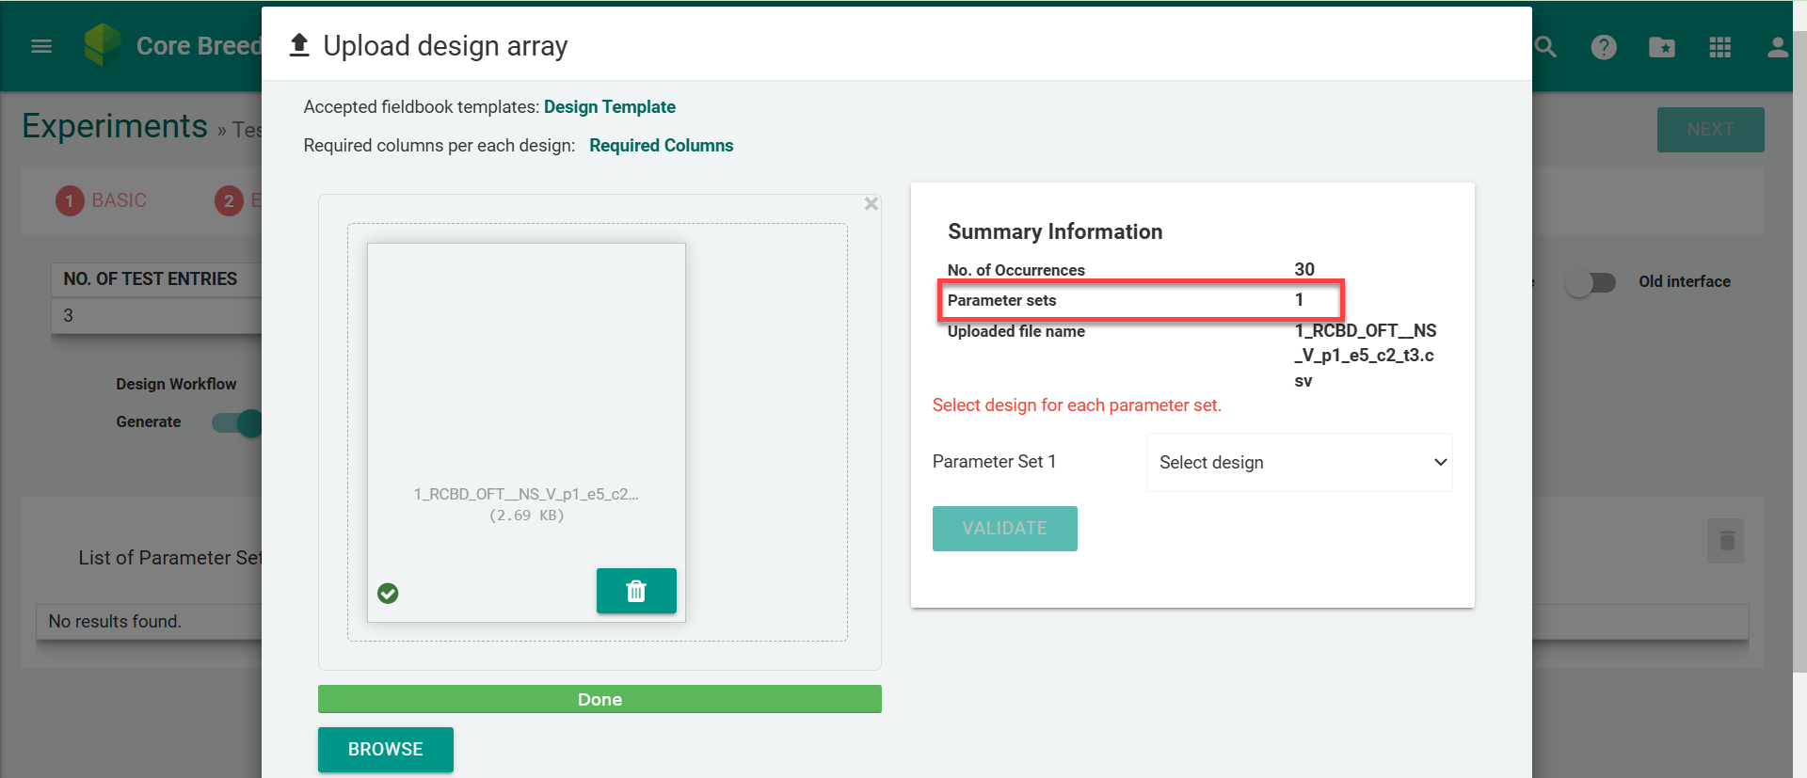Screen dimensions: 1807x778
Task: Open the starred folder icon
Action: (1662, 47)
